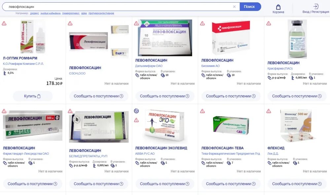The height and width of the screenshot is (195, 330).
Task: Expand more images via Еще 3 thumbnail
Action: point(119,53)
